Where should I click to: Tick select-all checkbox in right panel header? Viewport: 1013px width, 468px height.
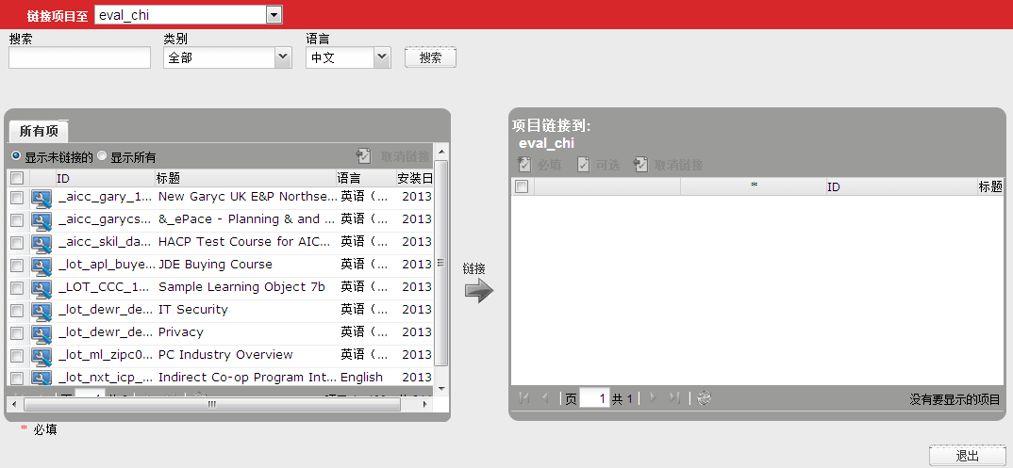(522, 187)
